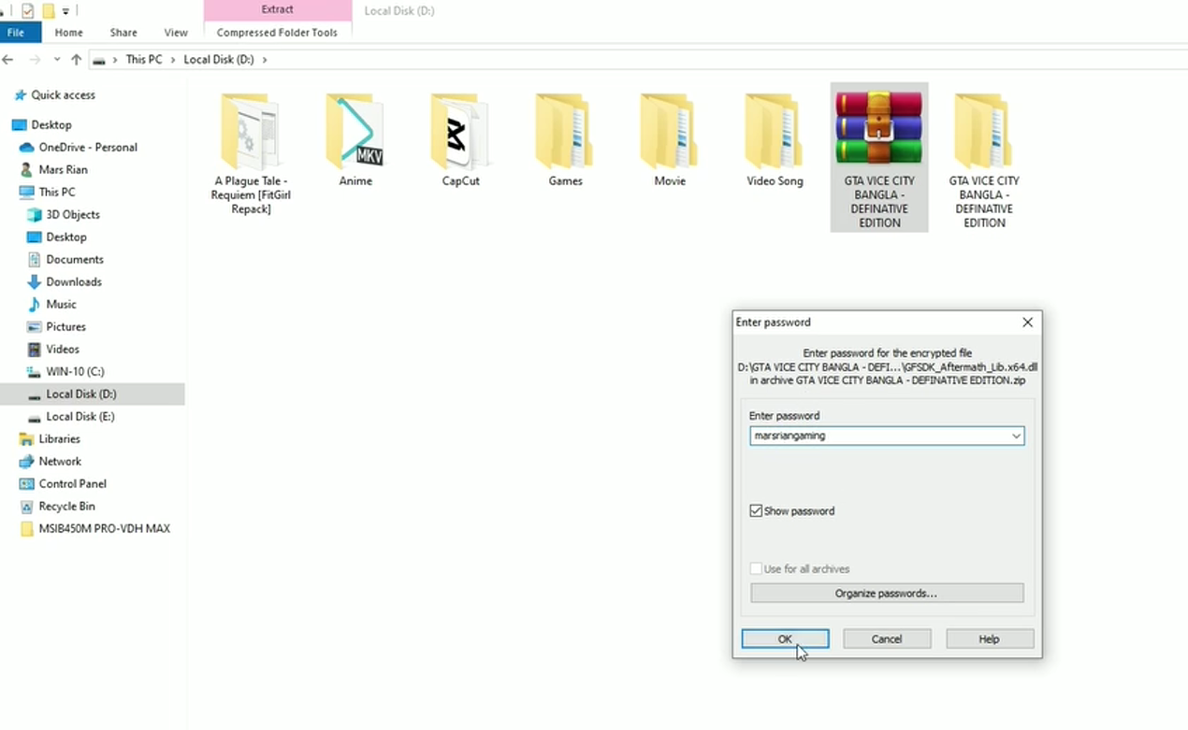Open Videos icon in sidebar
1188x730 pixels.
coord(35,350)
